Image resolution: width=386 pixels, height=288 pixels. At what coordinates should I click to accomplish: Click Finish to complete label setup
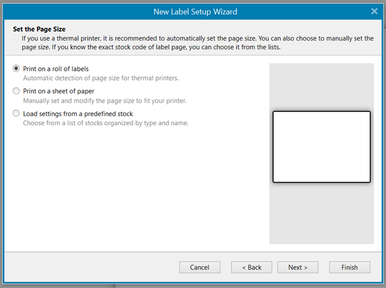(x=350, y=267)
